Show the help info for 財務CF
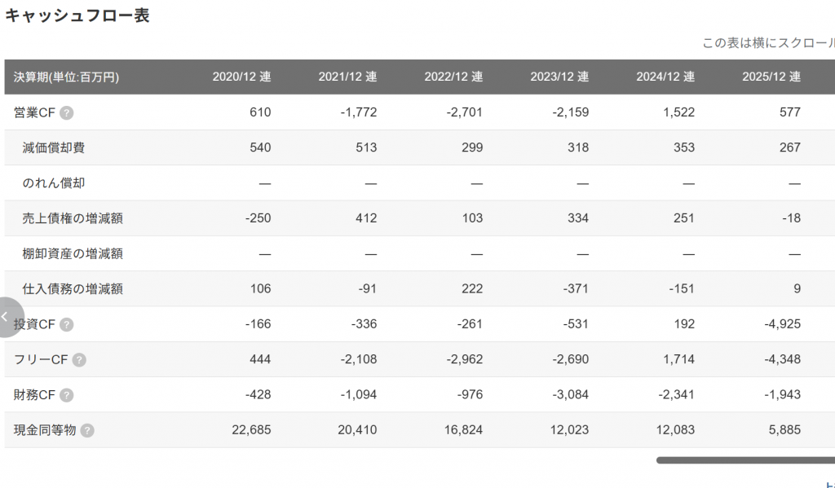835x488 pixels. pos(67,395)
